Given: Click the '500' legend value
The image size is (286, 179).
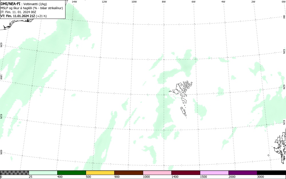Looking at the screenshot, I should (x=88, y=177).
